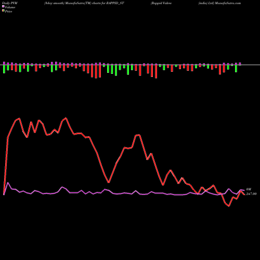Viewport: 260px width, 260px height.
Task: Click the 'Daily PVM' title text
Action: (x=10, y=3)
